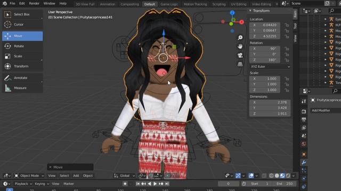Click the blue Z axis gizmo ball
The height and width of the screenshot is (191, 341).
(232, 13)
